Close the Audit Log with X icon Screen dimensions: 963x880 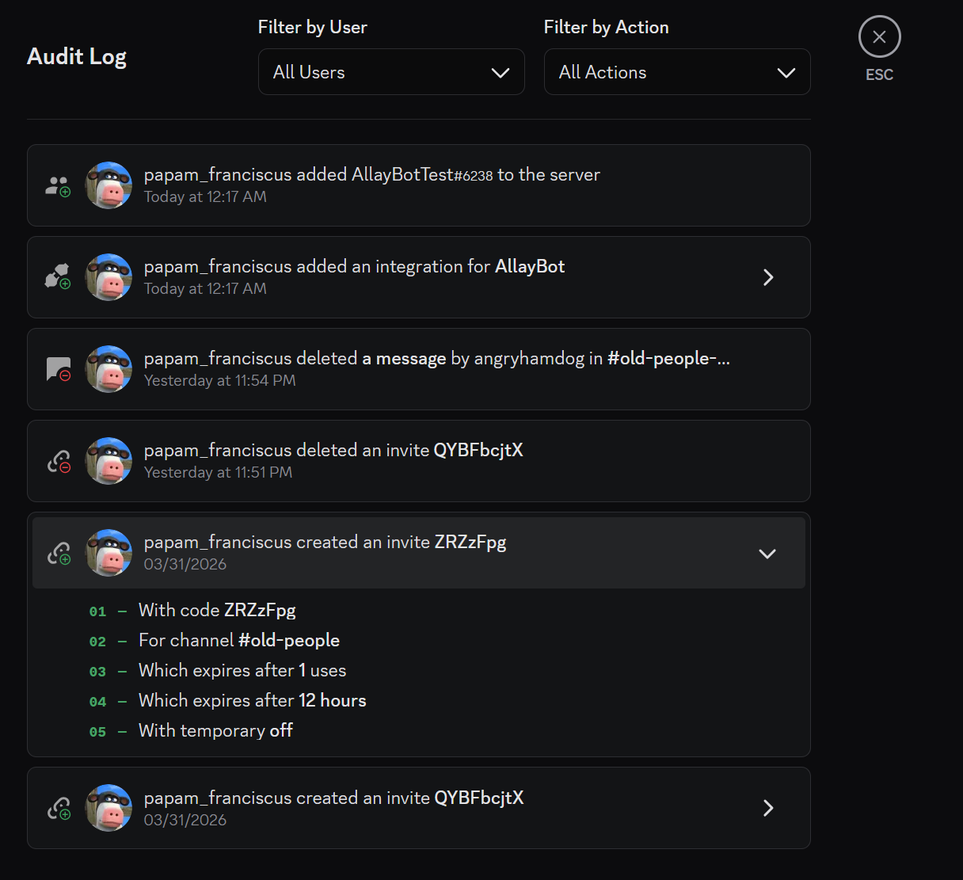click(879, 37)
